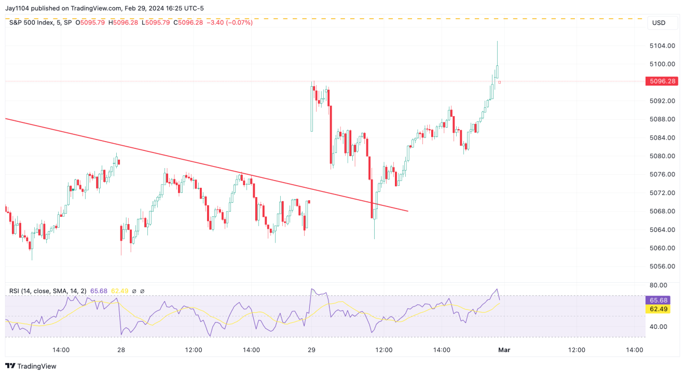Click the TradingView logo at bottom left
The height and width of the screenshot is (375, 685).
coord(31,366)
